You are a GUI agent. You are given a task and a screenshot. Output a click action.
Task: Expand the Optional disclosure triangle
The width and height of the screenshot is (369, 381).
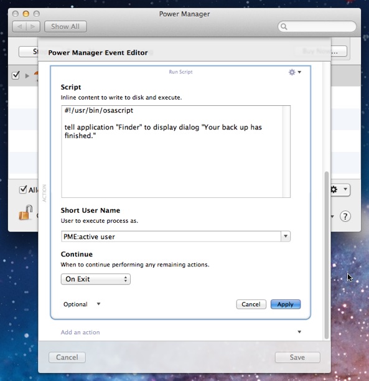point(98,304)
